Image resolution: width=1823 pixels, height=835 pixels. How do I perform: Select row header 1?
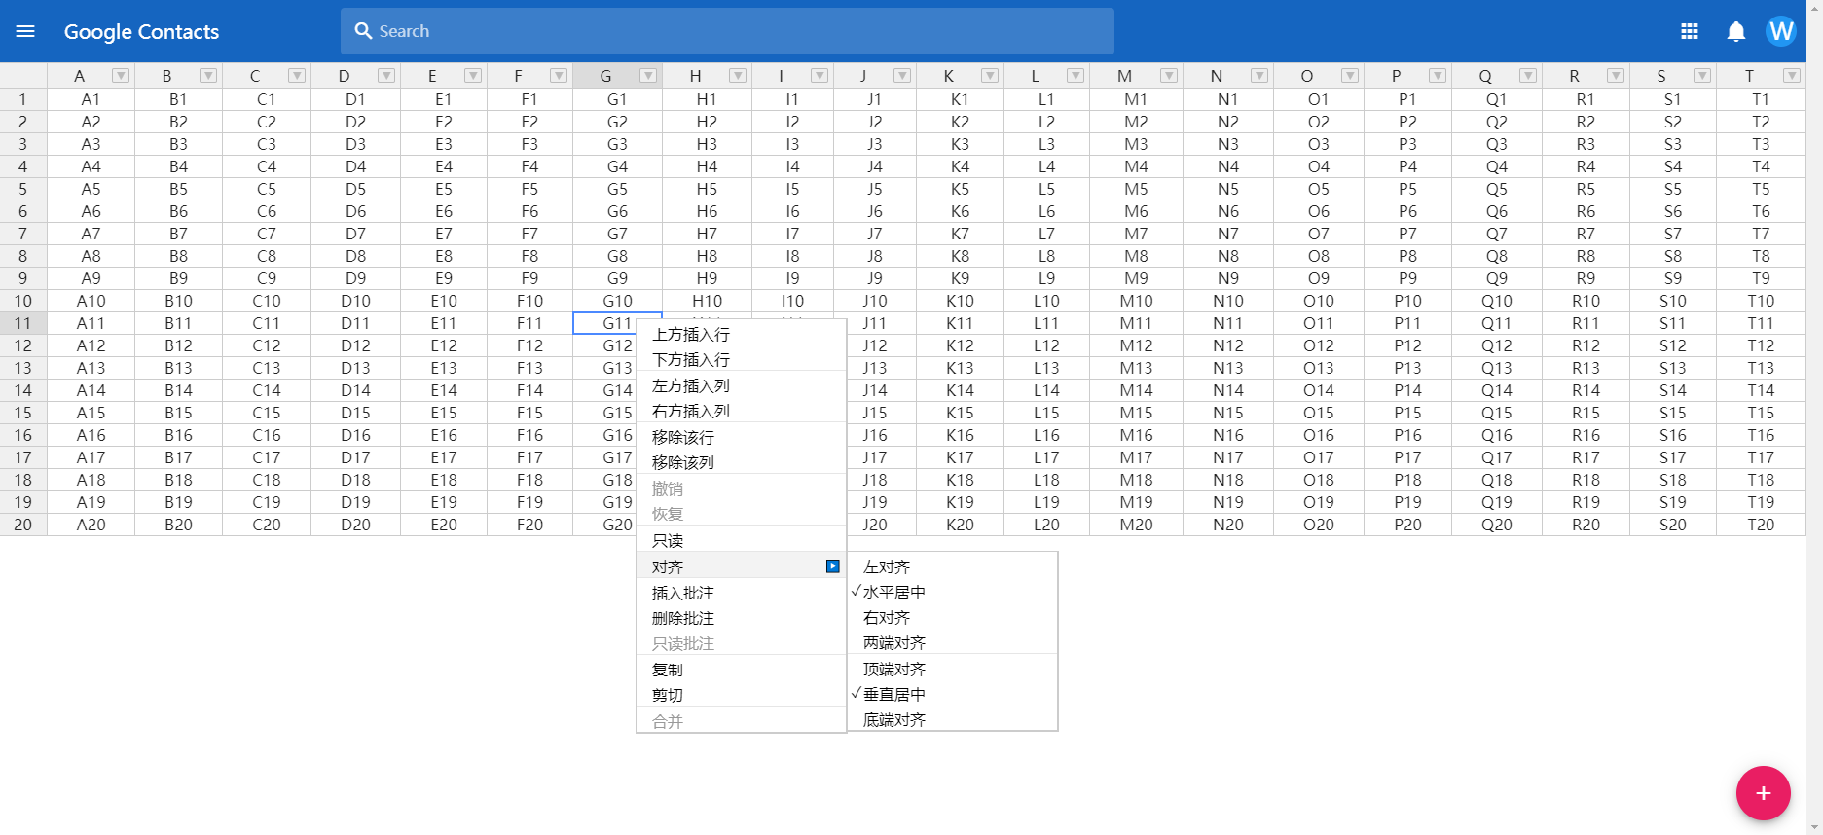click(23, 99)
